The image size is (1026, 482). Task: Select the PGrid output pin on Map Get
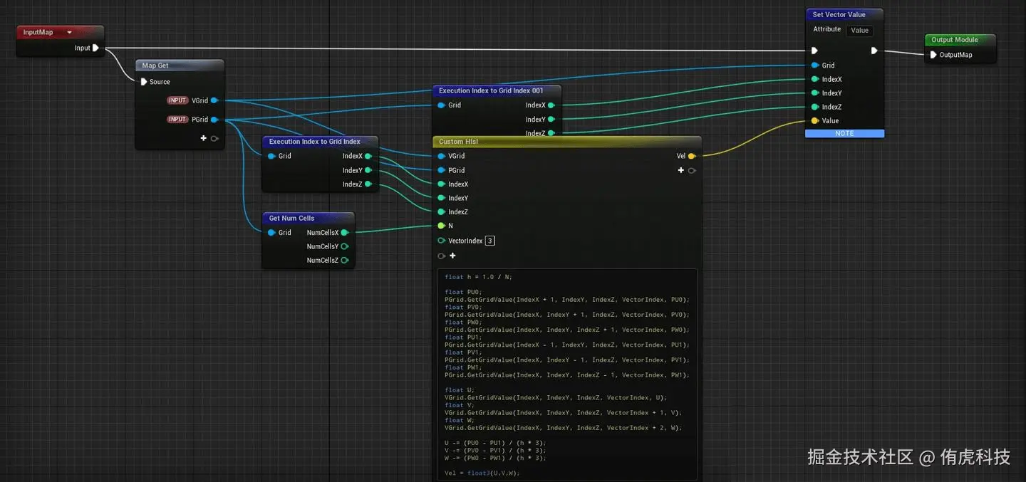pos(214,120)
